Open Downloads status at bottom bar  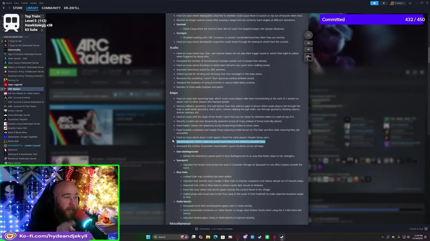(214, 229)
